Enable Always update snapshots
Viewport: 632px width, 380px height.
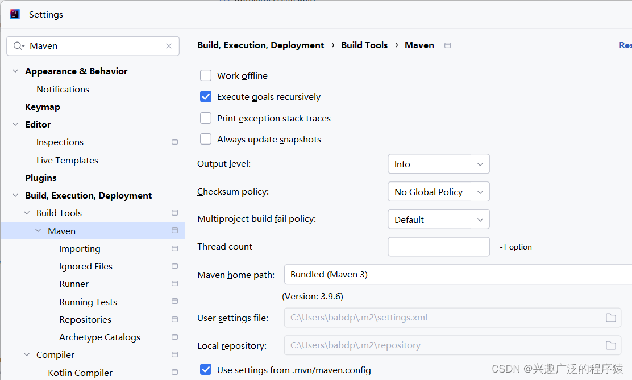206,139
